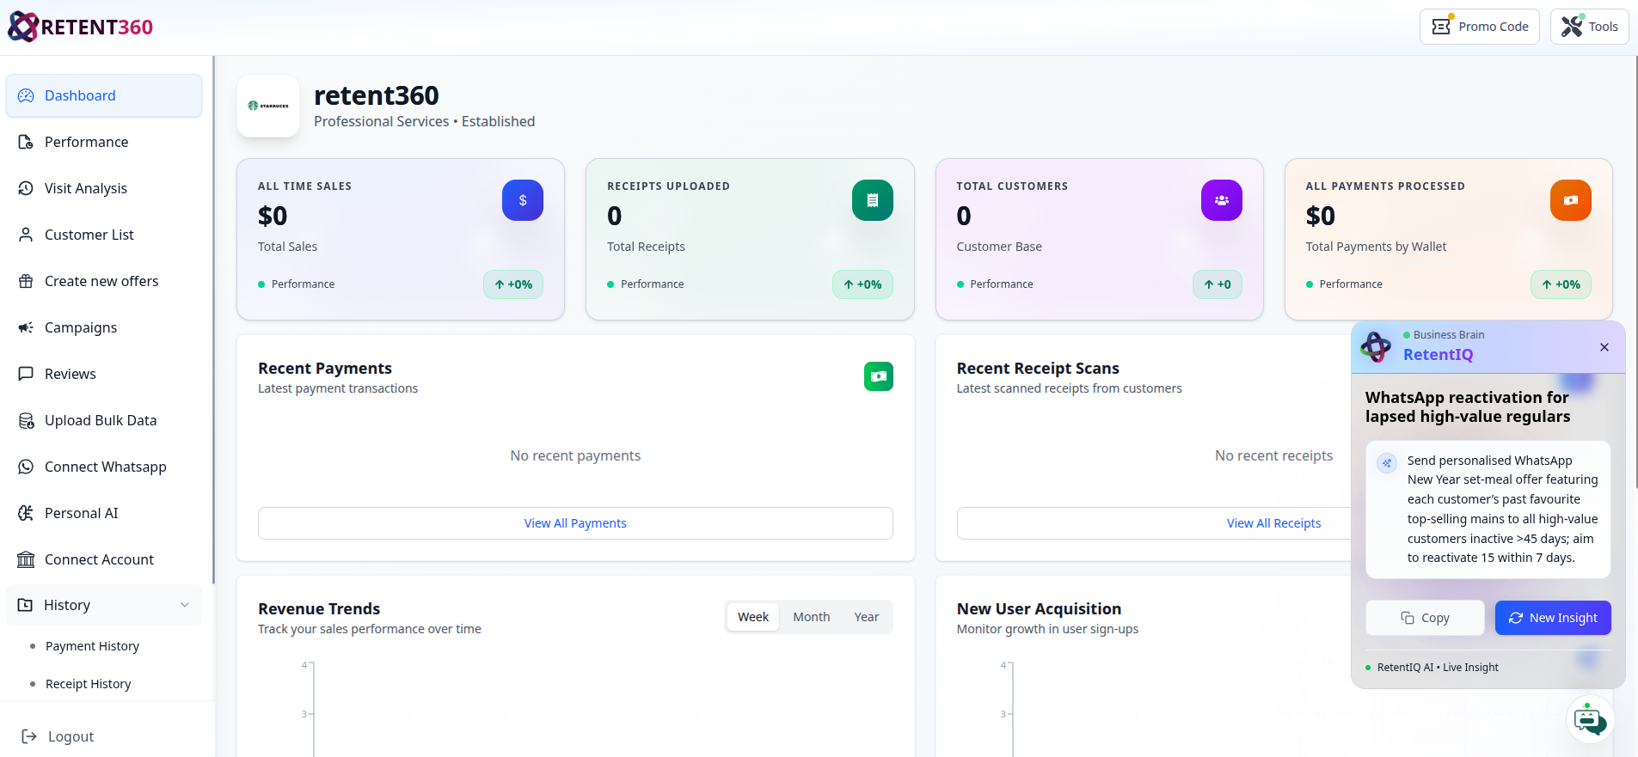
Task: Click 'No recent payments' text
Action: pyautogui.click(x=575, y=455)
